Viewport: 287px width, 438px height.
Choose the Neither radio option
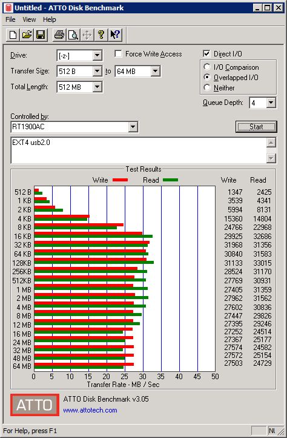point(206,87)
